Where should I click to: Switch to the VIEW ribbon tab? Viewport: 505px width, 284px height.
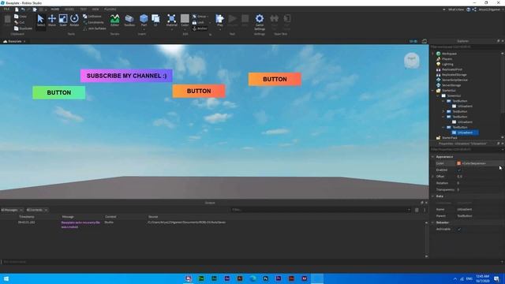pos(95,9)
